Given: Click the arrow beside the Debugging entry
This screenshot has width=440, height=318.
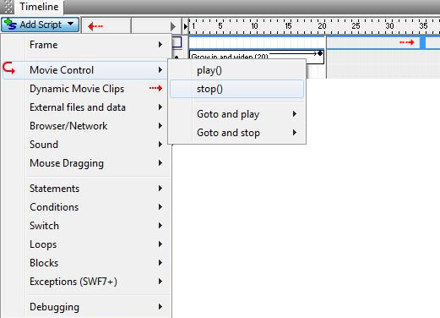Looking at the screenshot, I should pyautogui.click(x=160, y=307).
